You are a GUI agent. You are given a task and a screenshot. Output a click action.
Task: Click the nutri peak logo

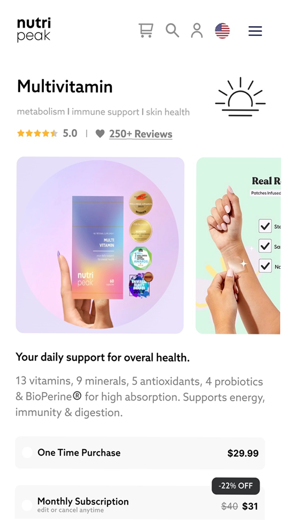34,30
